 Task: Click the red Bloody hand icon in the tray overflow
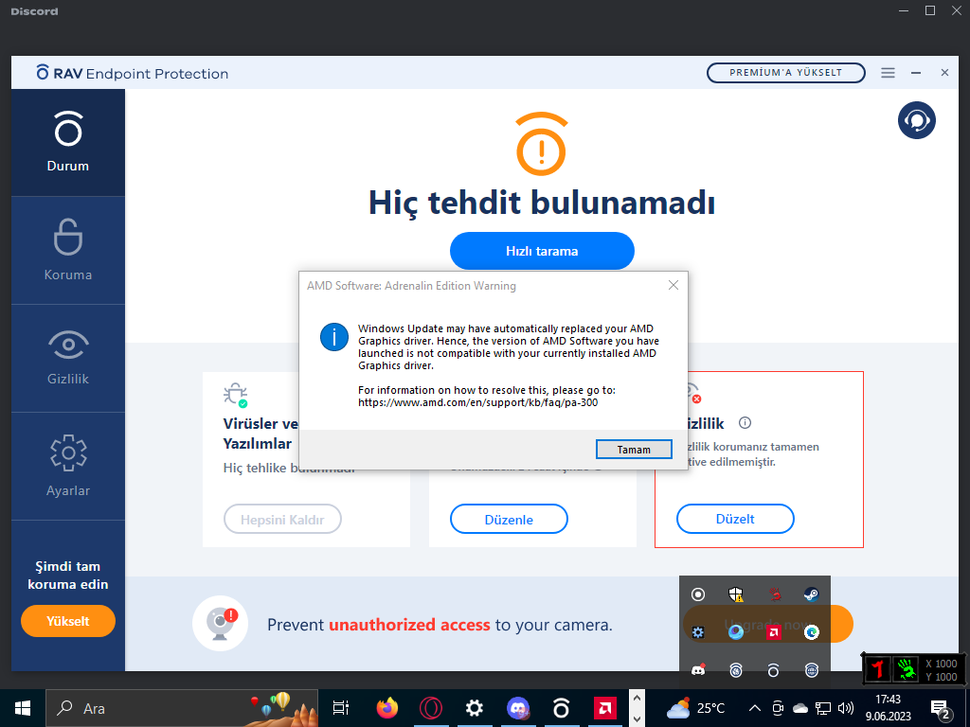coord(774,594)
